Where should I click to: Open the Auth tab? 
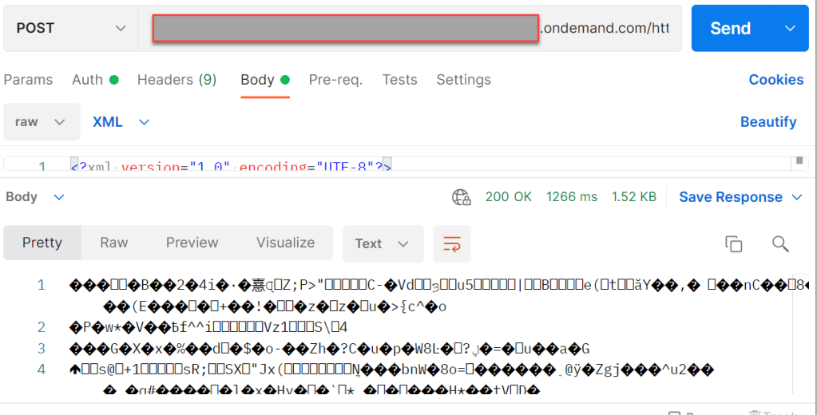[94, 80]
